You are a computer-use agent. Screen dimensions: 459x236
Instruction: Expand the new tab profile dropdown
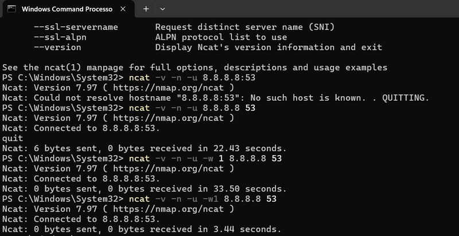[162, 10]
